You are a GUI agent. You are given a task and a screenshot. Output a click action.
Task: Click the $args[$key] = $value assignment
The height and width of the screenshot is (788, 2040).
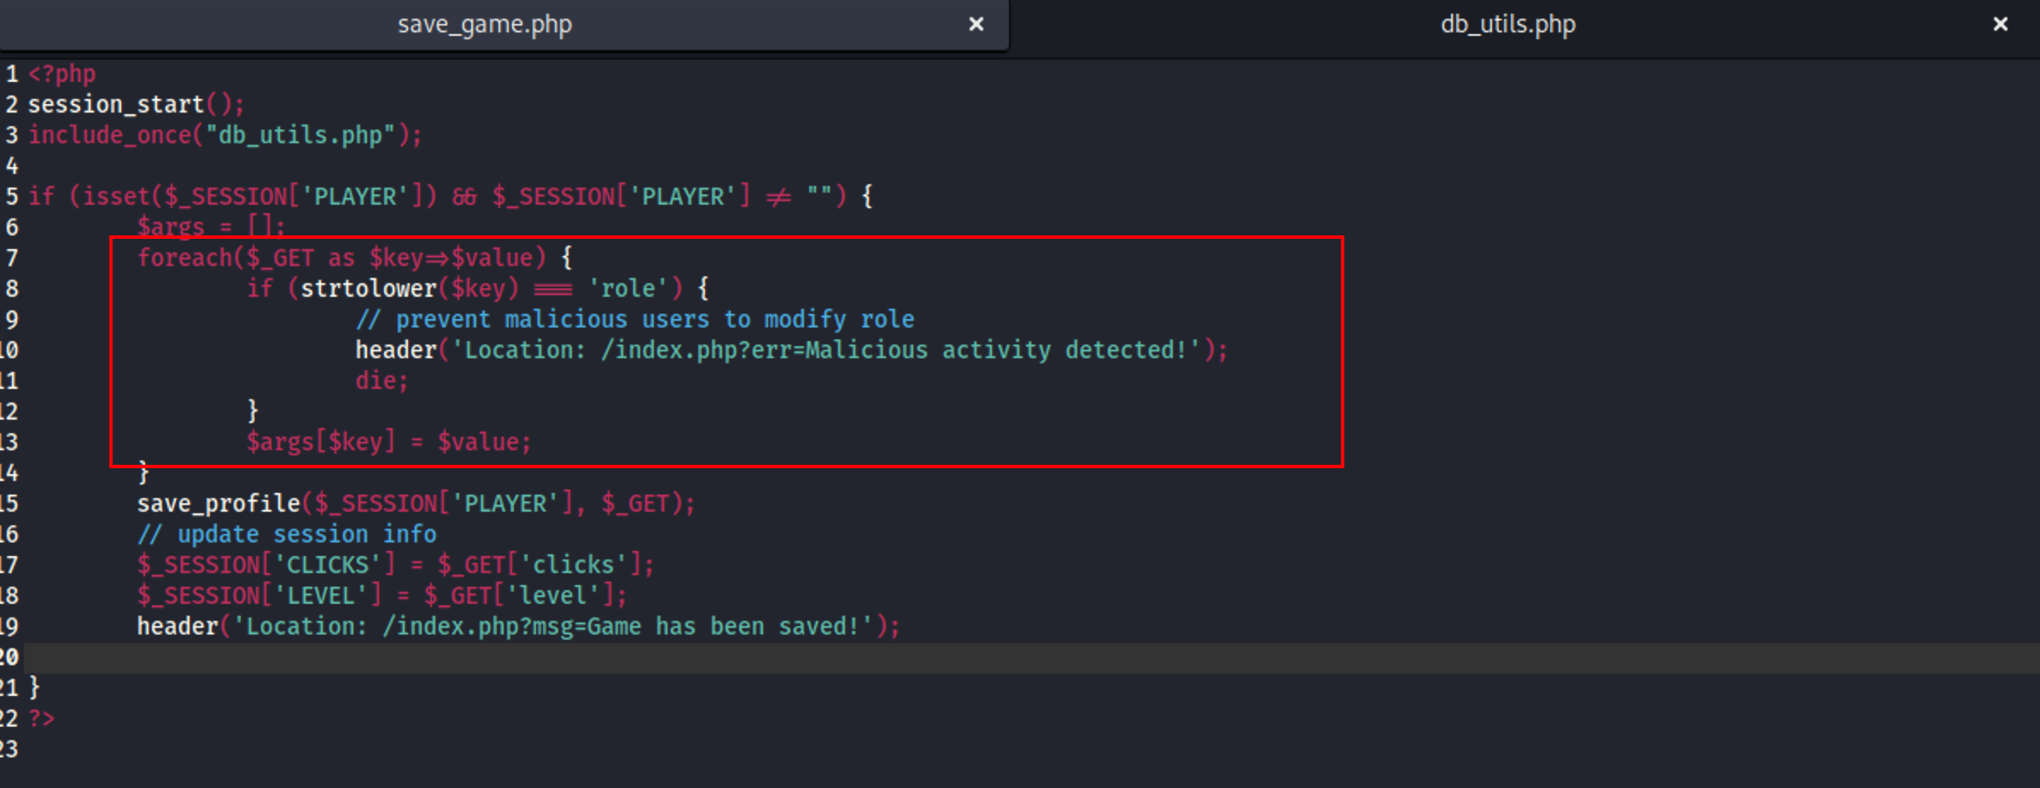click(389, 443)
